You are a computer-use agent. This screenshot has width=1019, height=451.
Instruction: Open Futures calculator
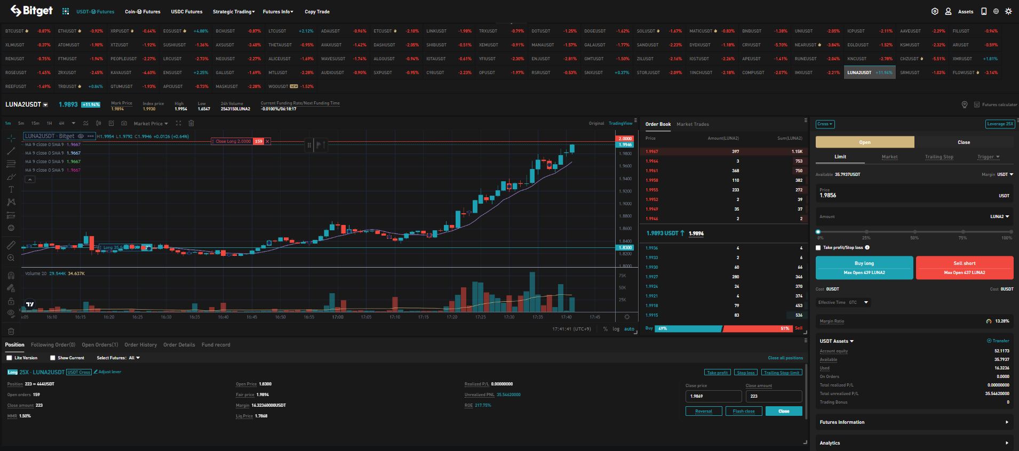[x=996, y=104]
